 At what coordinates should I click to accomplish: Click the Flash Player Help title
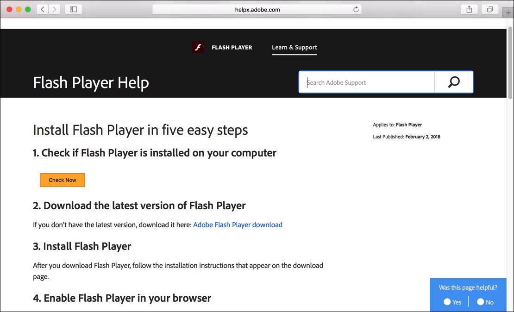click(x=91, y=82)
